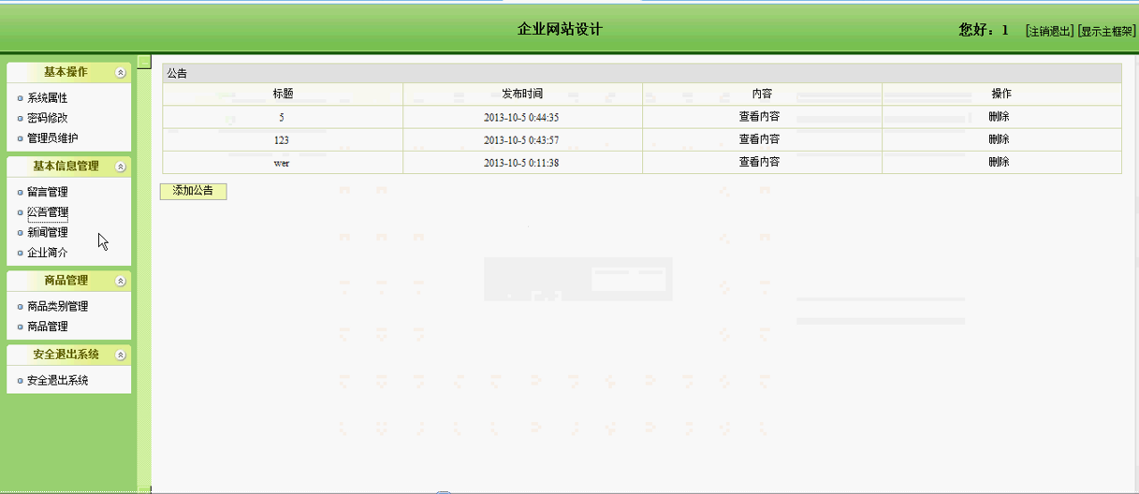This screenshot has width=1139, height=494.
Task: Go to 管理员维护 page
Action: click(x=52, y=138)
